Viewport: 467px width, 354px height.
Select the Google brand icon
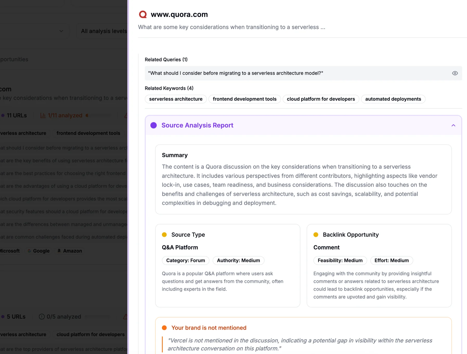point(29,251)
